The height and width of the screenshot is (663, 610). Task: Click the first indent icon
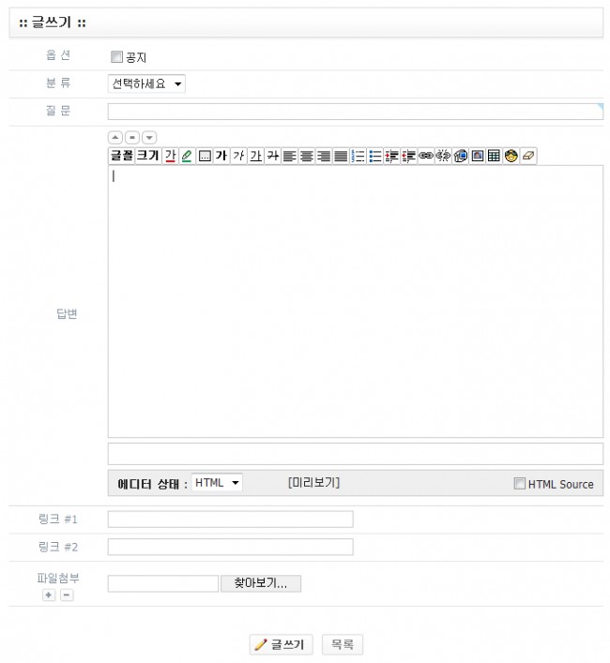[x=391, y=156]
